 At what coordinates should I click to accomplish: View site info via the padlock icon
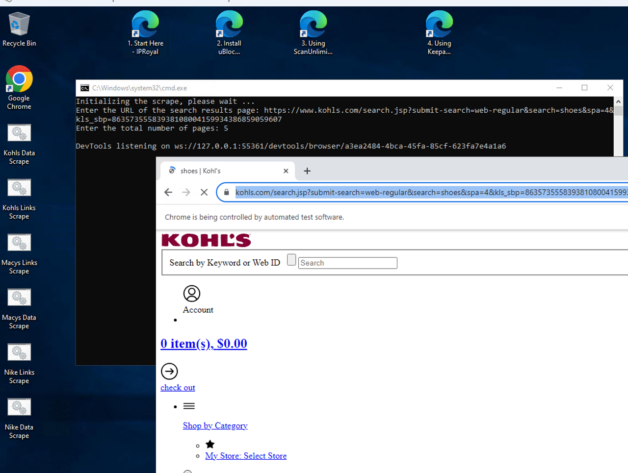(226, 192)
